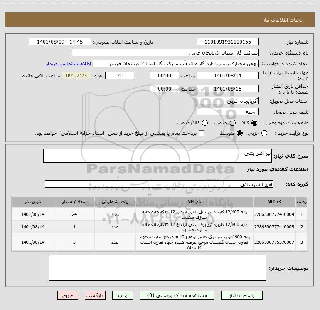
Task: Click the countdown timer 09:07:23 field
Action: [76, 75]
